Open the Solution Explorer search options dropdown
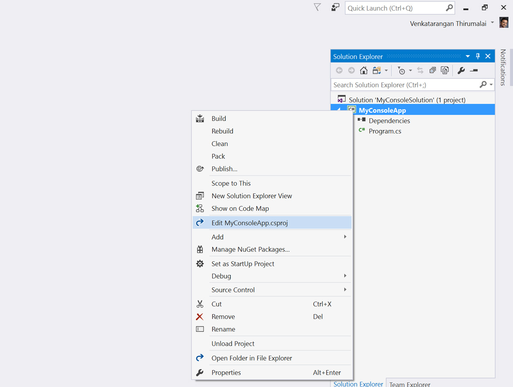Screen dimensions: 513x387 491,85
